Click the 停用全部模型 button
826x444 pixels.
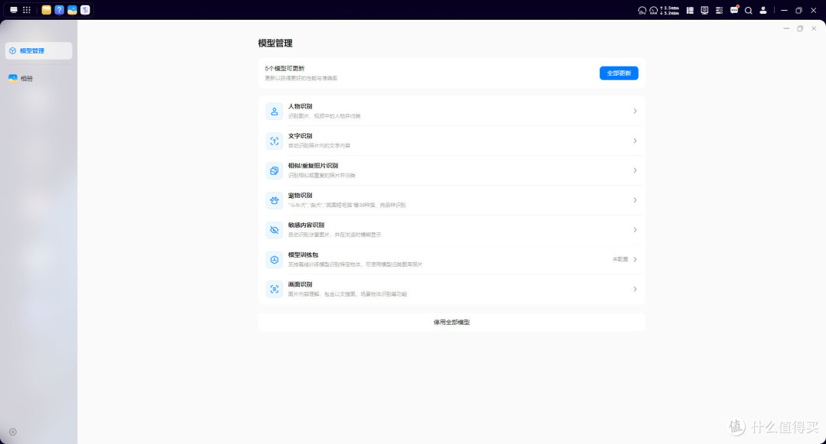click(x=451, y=322)
